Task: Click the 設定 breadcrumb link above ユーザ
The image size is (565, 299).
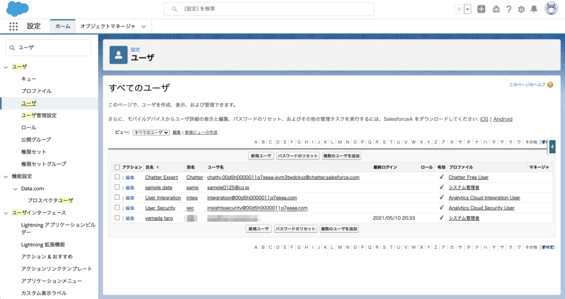Action: click(x=136, y=50)
